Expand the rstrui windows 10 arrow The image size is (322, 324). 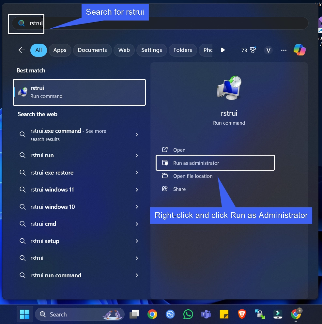pos(137,207)
